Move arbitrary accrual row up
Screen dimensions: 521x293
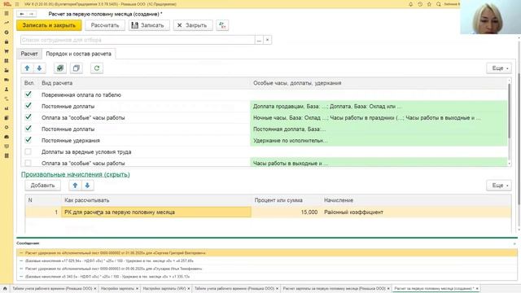pos(75,186)
